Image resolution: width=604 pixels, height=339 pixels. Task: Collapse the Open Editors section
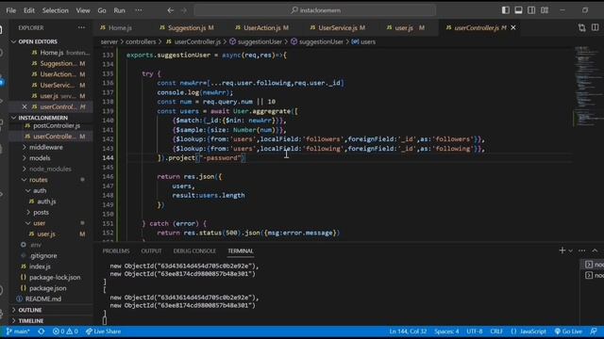coord(38,41)
